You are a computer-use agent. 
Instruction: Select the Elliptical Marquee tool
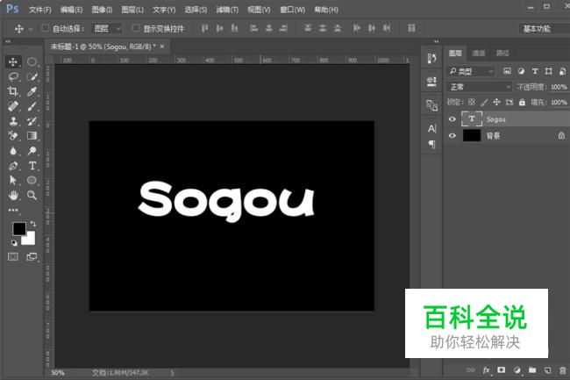(x=32, y=61)
